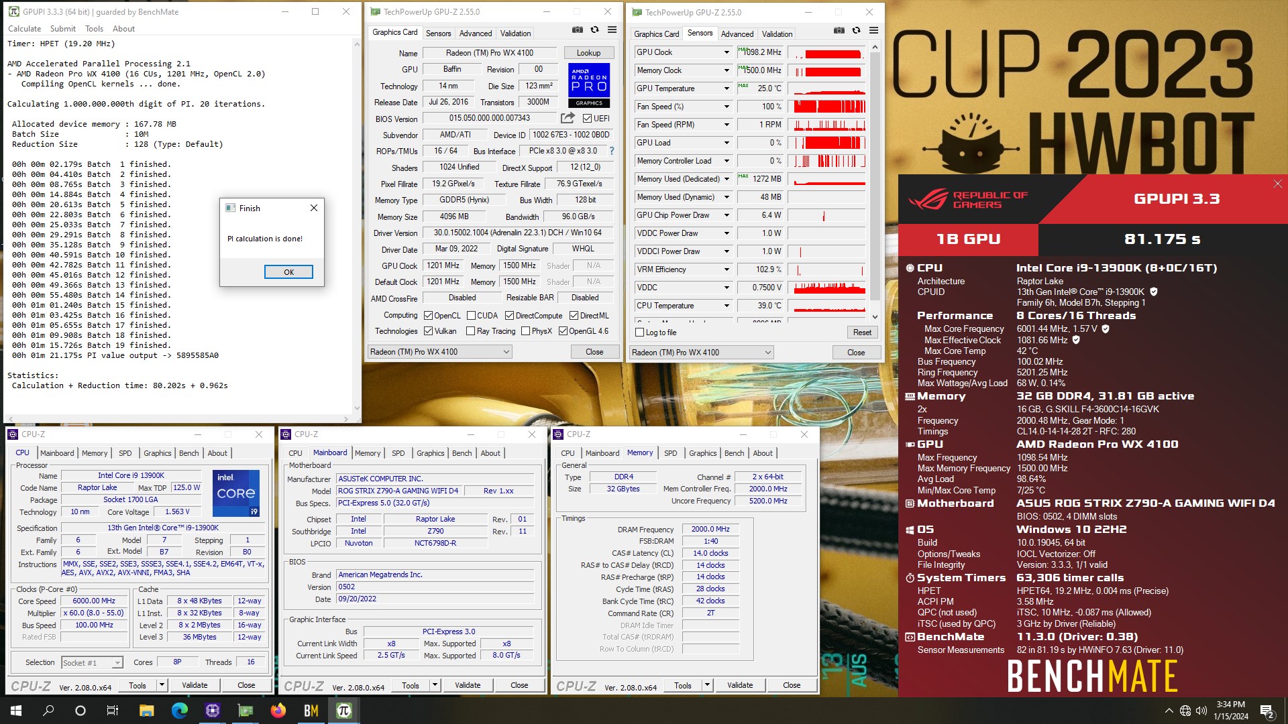The width and height of the screenshot is (1288, 724).
Task: Click the network globe icon in system tray
Action: pos(1185,711)
